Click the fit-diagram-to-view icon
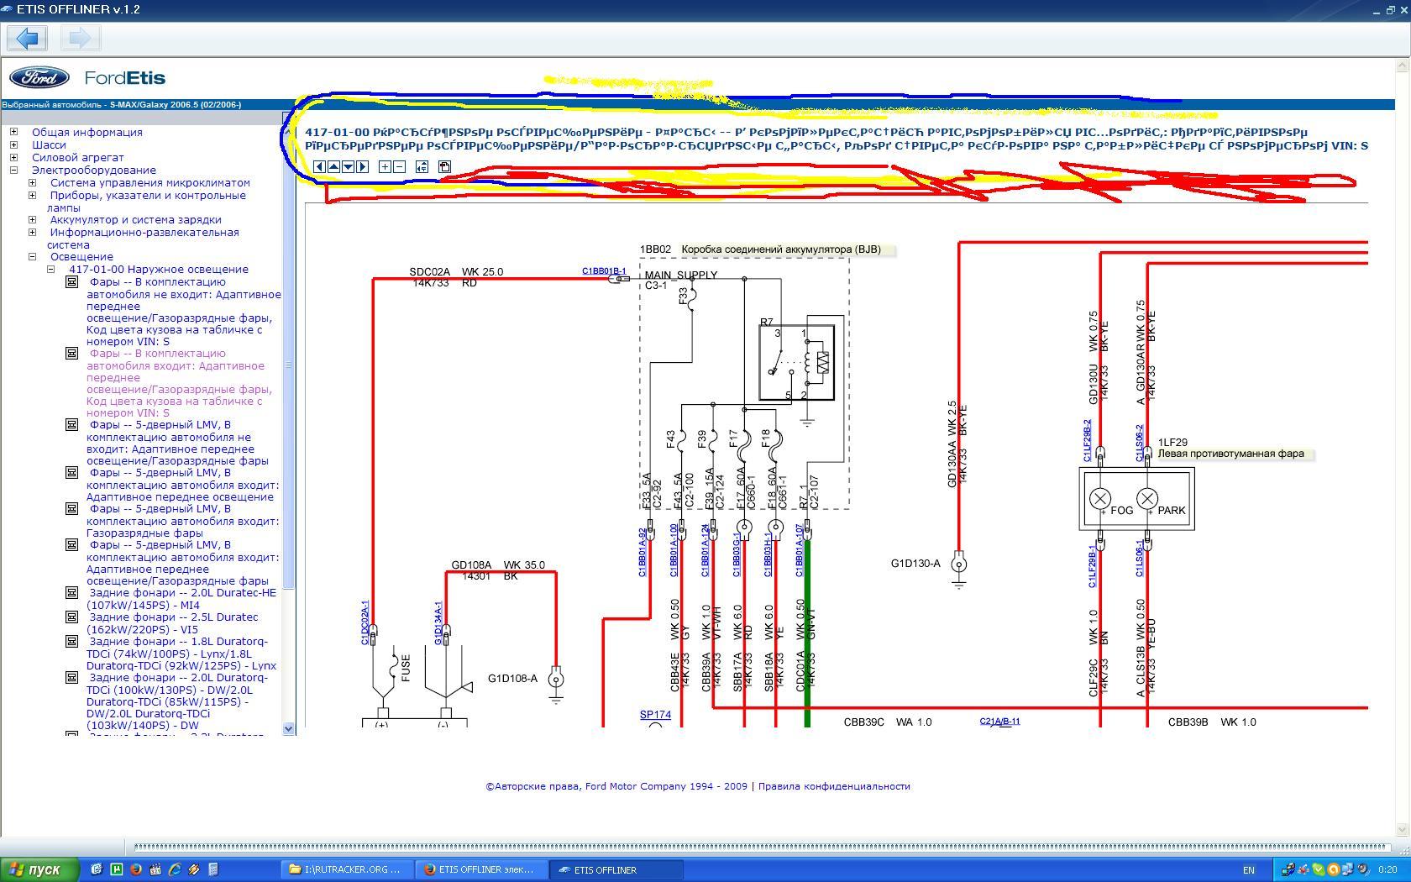The image size is (1411, 882). 422,166
